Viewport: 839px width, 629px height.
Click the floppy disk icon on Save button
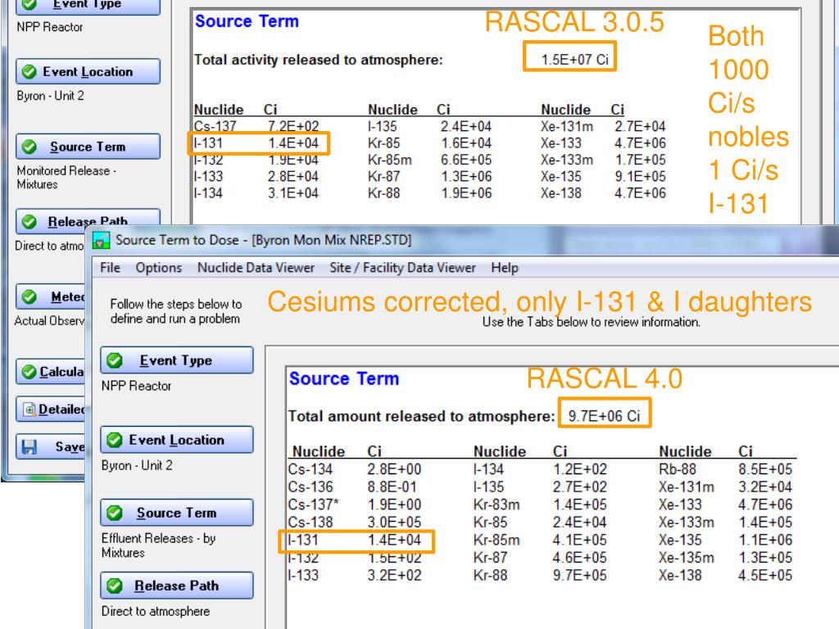29,446
